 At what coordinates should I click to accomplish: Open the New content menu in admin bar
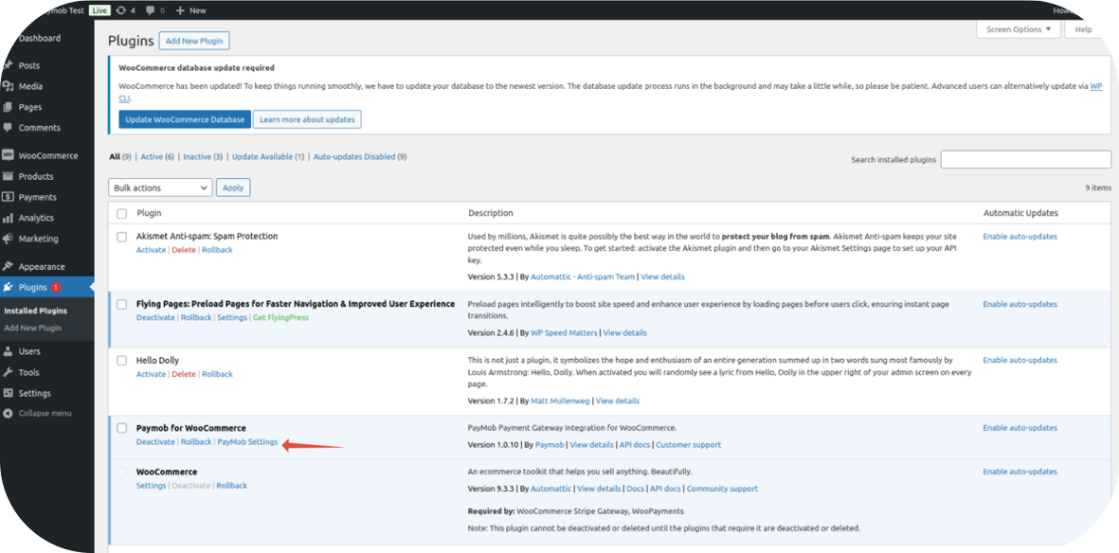pos(190,10)
